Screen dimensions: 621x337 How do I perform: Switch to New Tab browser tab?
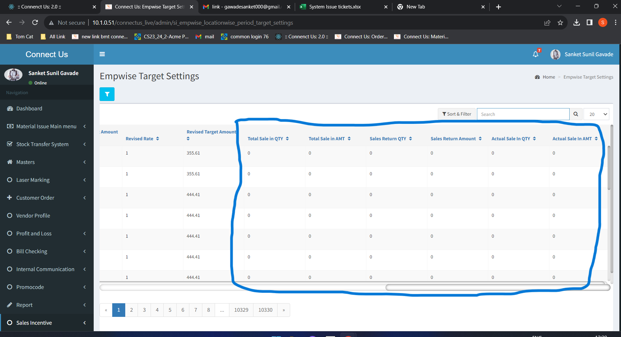[441, 7]
